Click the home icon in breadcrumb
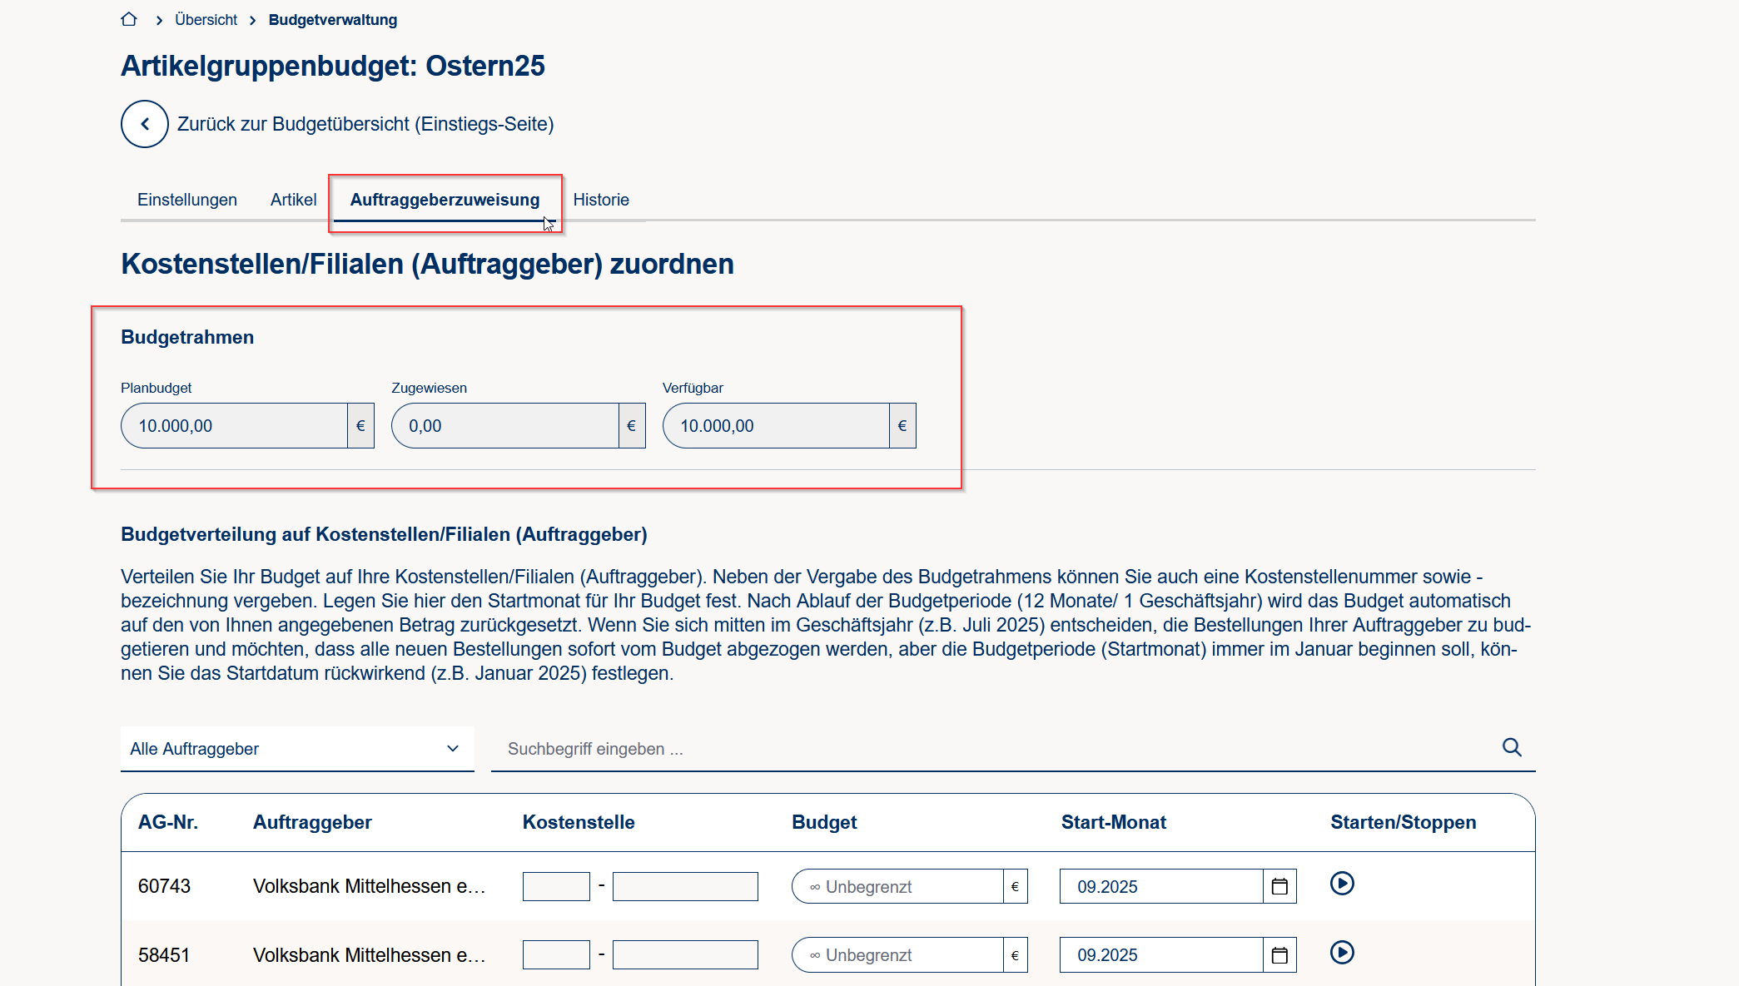The height and width of the screenshot is (986, 1739). [128, 19]
